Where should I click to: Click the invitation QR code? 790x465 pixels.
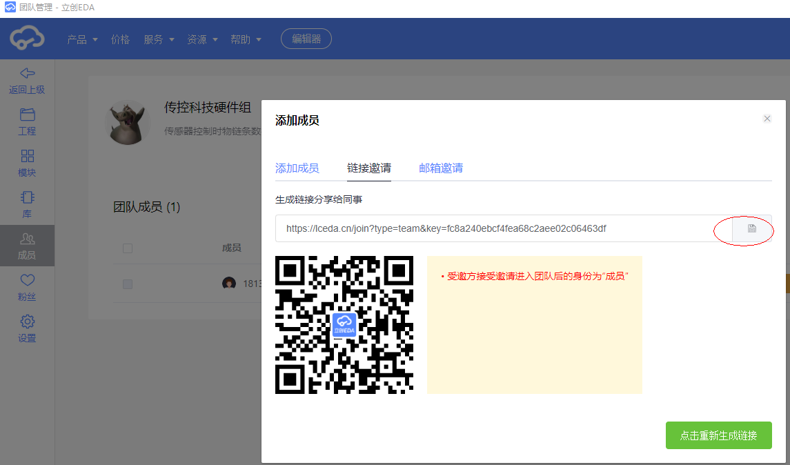tap(344, 325)
